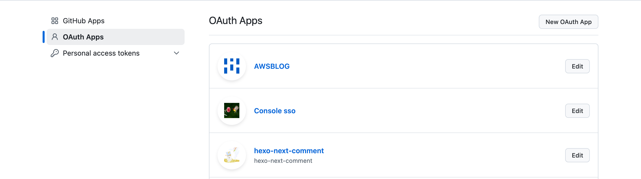641x179 pixels.
Task: Edit the hexo-next-comment OAuth app
Action: pyautogui.click(x=577, y=155)
